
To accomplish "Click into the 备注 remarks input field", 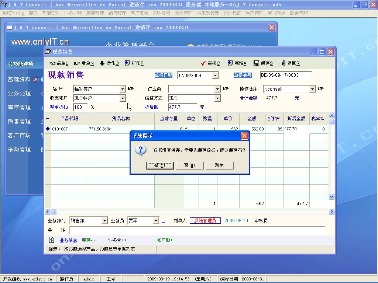I will (x=197, y=230).
